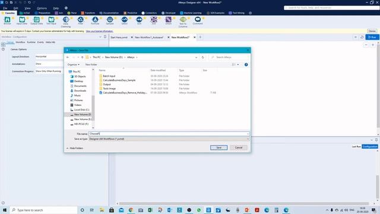Switch to New Workflow1_Autosave tab
Image resolution: width=380 pixels, height=214 pixels.
149,37
